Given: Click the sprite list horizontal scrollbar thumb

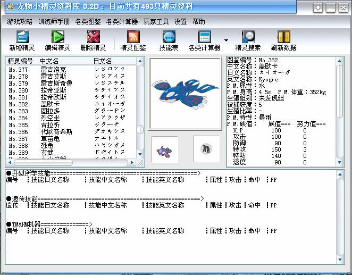Looking at the screenshot, I should point(43,162).
